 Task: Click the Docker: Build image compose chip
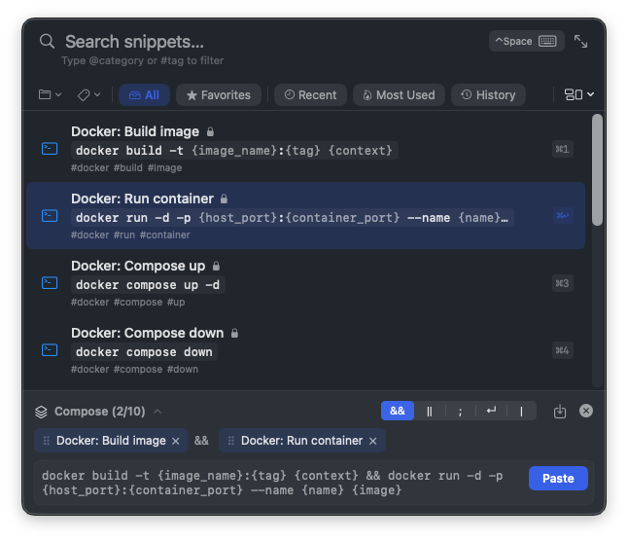(x=111, y=441)
